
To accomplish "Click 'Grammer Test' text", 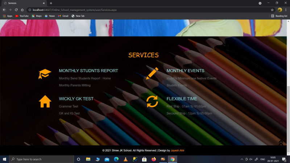I will [x=69, y=106].
